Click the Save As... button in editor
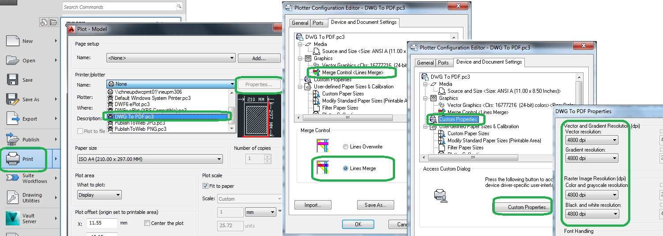Viewport: 663px width, 236px height. click(376, 205)
